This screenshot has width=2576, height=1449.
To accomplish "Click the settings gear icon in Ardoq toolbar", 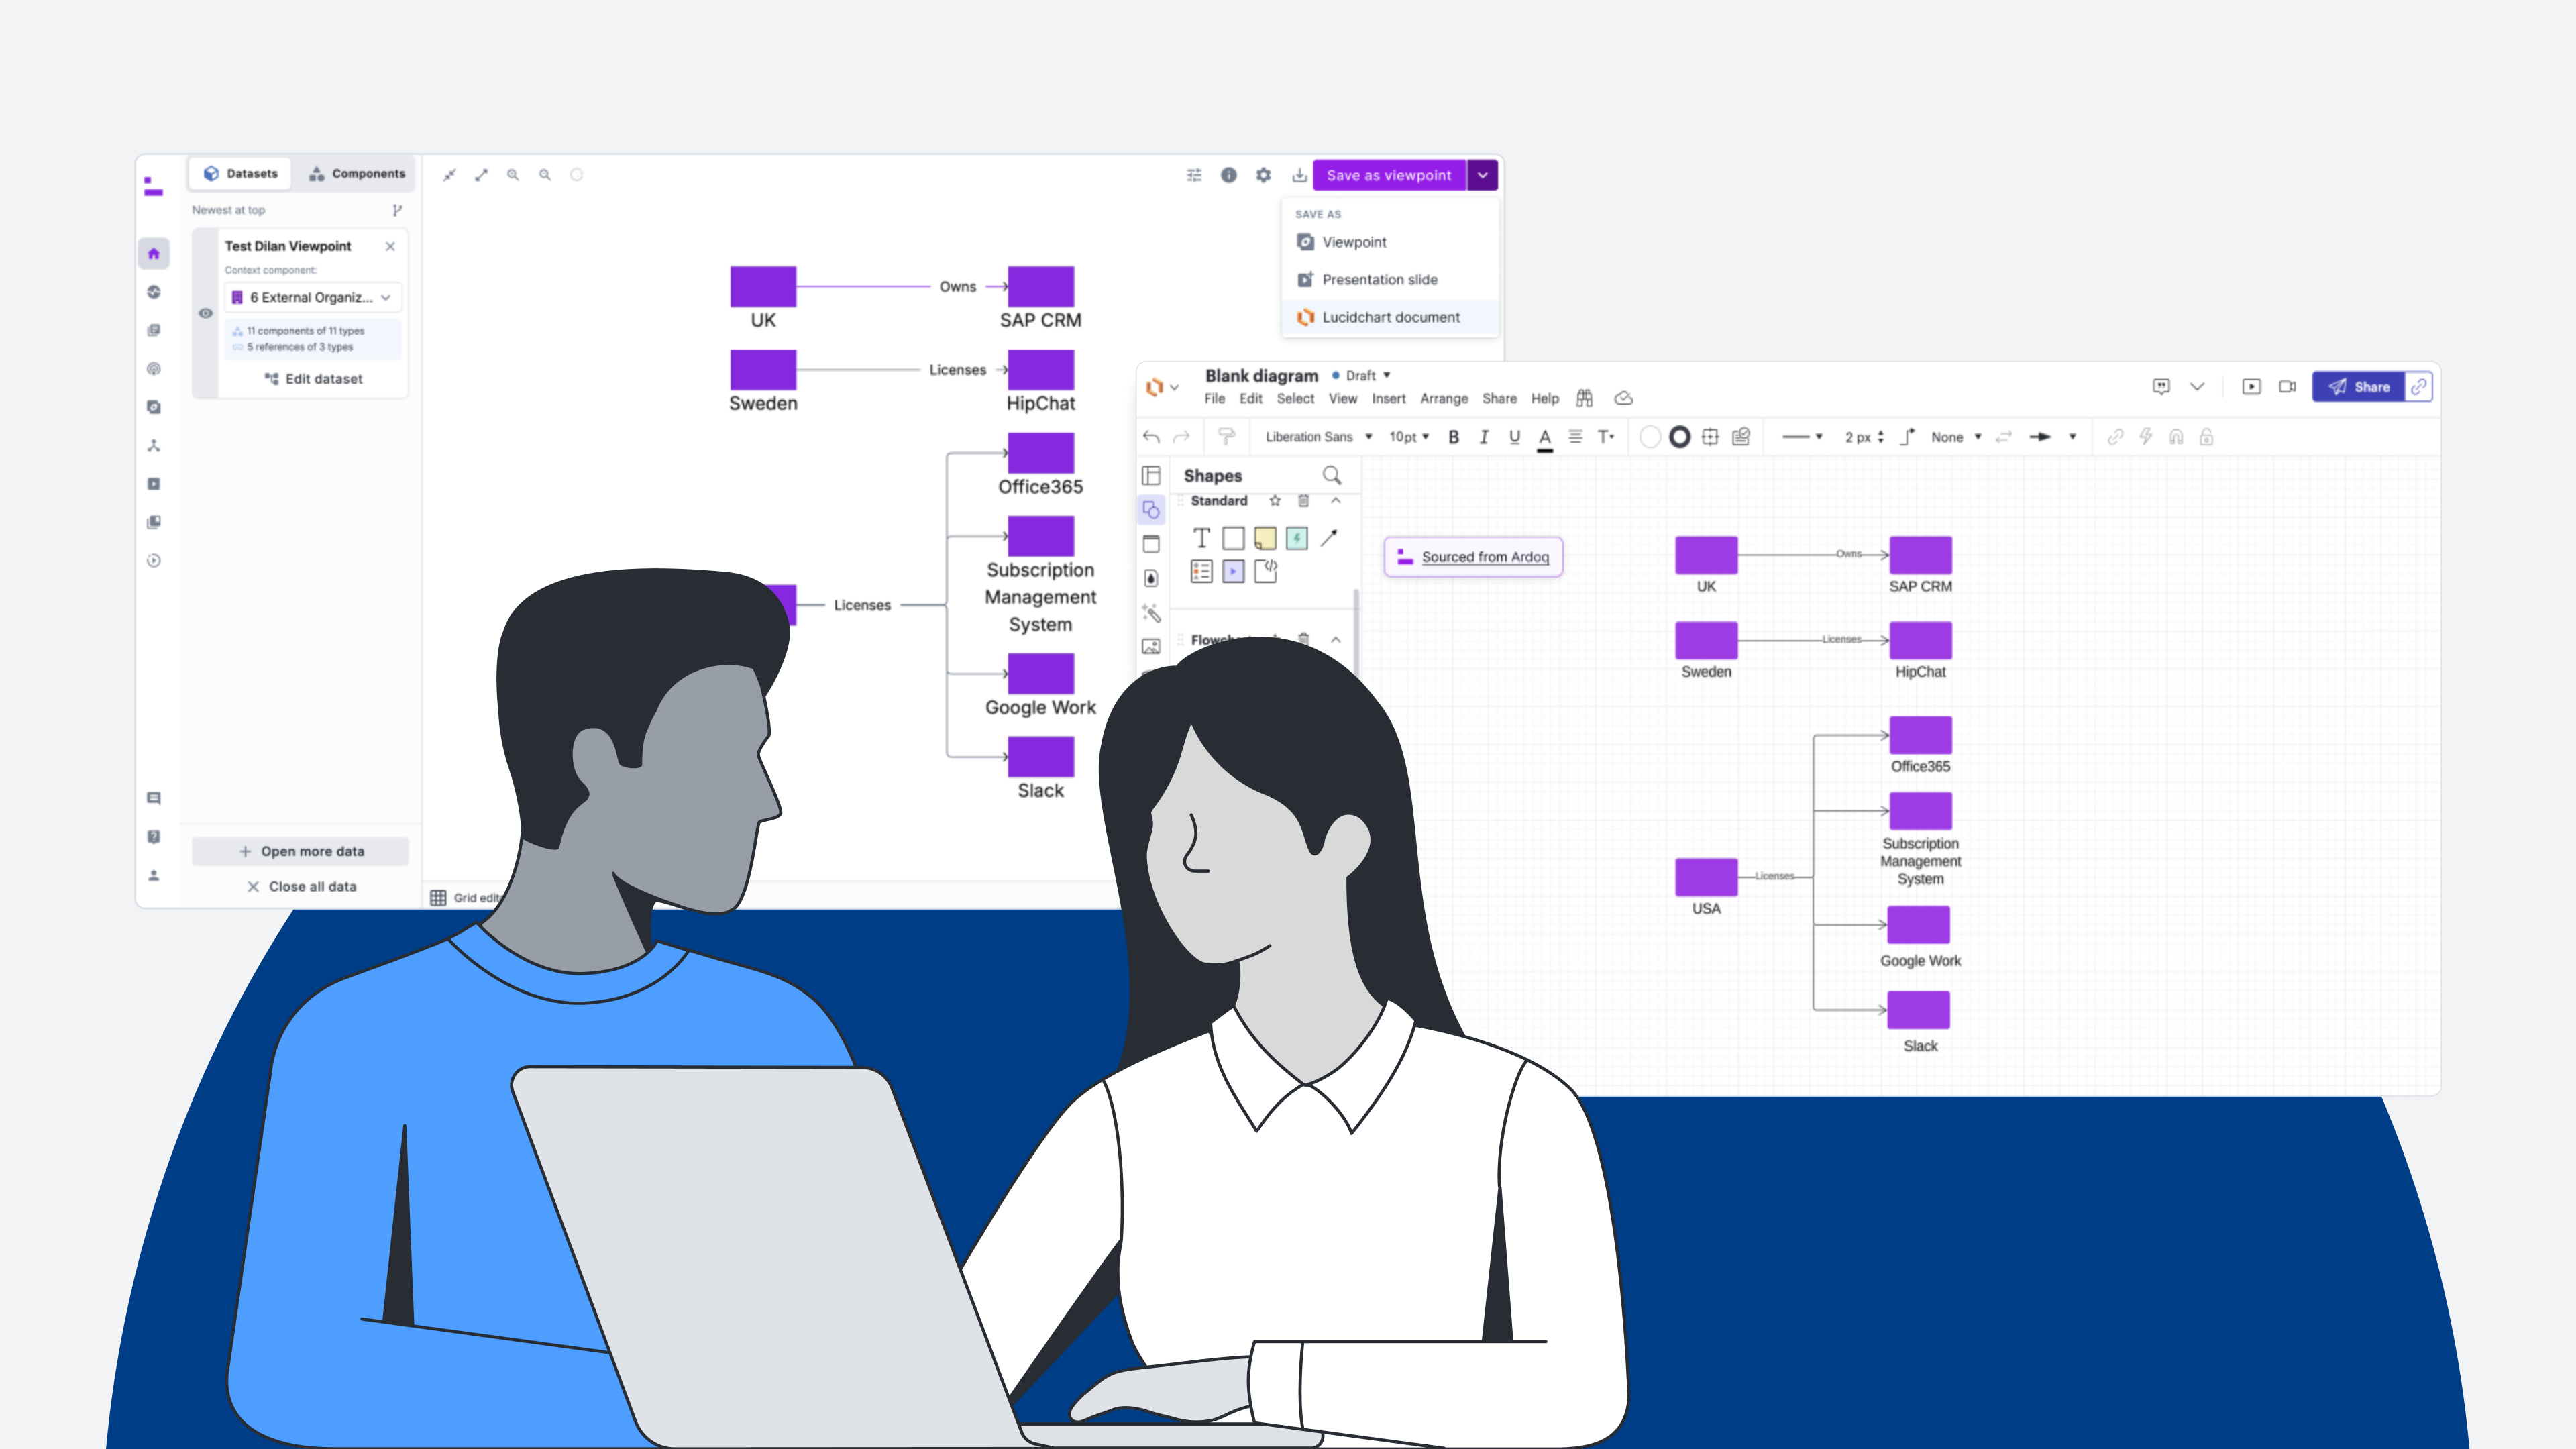I will click(1263, 175).
